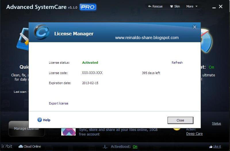230x151 pixels.
Task: Close the License Manager dialog with X
Action: (x=195, y=27)
